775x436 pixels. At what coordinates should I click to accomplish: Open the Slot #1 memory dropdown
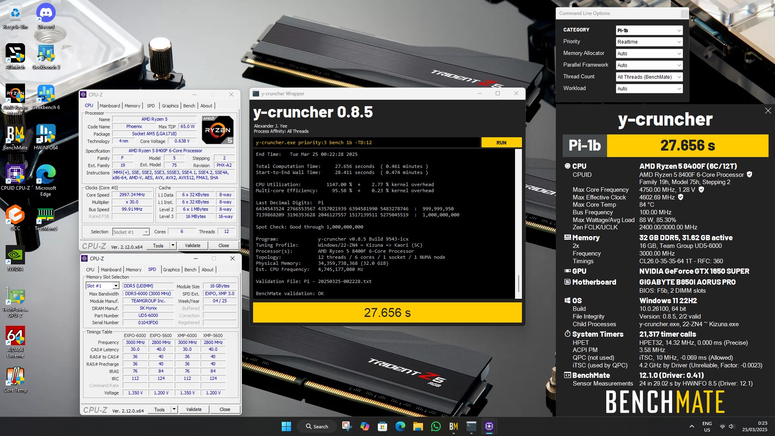(103, 286)
